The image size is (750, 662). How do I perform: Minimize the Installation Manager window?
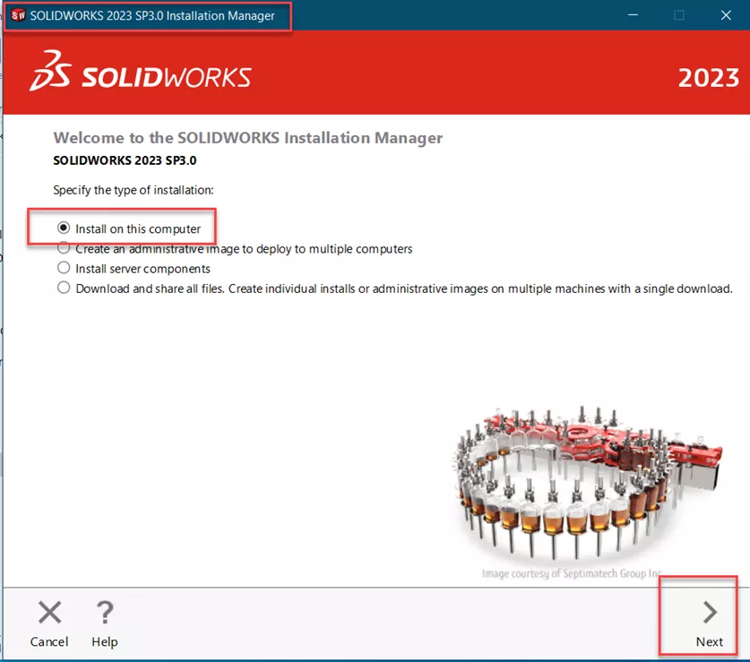click(x=633, y=15)
